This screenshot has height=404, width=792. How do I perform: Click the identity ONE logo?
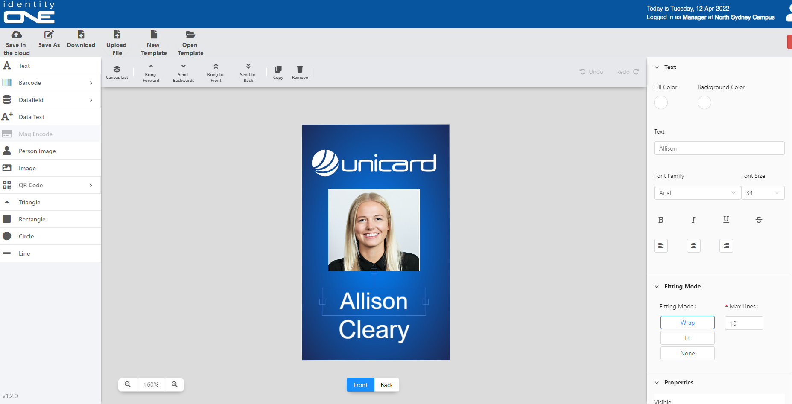tap(29, 12)
